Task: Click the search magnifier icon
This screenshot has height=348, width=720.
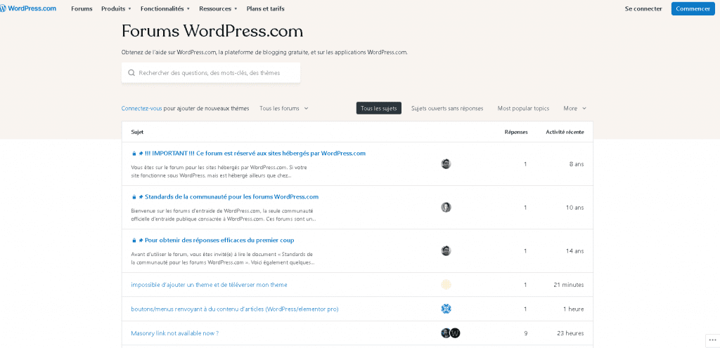Action: [131, 73]
